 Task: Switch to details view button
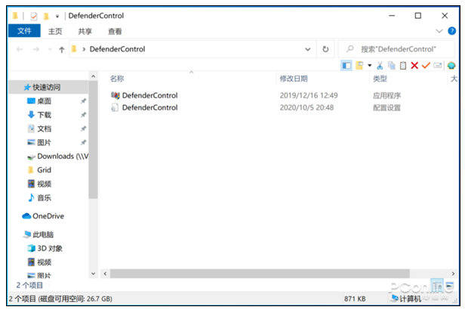point(437,286)
